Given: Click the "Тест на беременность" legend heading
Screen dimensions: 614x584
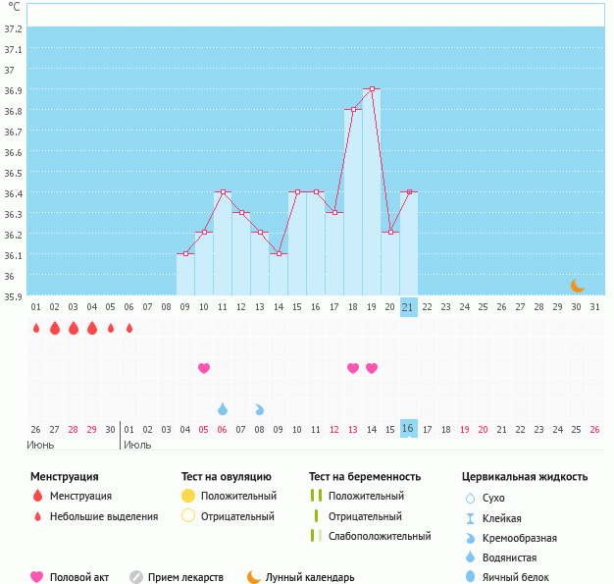Looking at the screenshot, I should [x=364, y=476].
